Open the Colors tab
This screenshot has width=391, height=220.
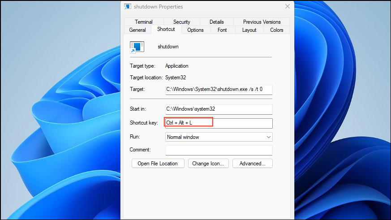point(276,30)
